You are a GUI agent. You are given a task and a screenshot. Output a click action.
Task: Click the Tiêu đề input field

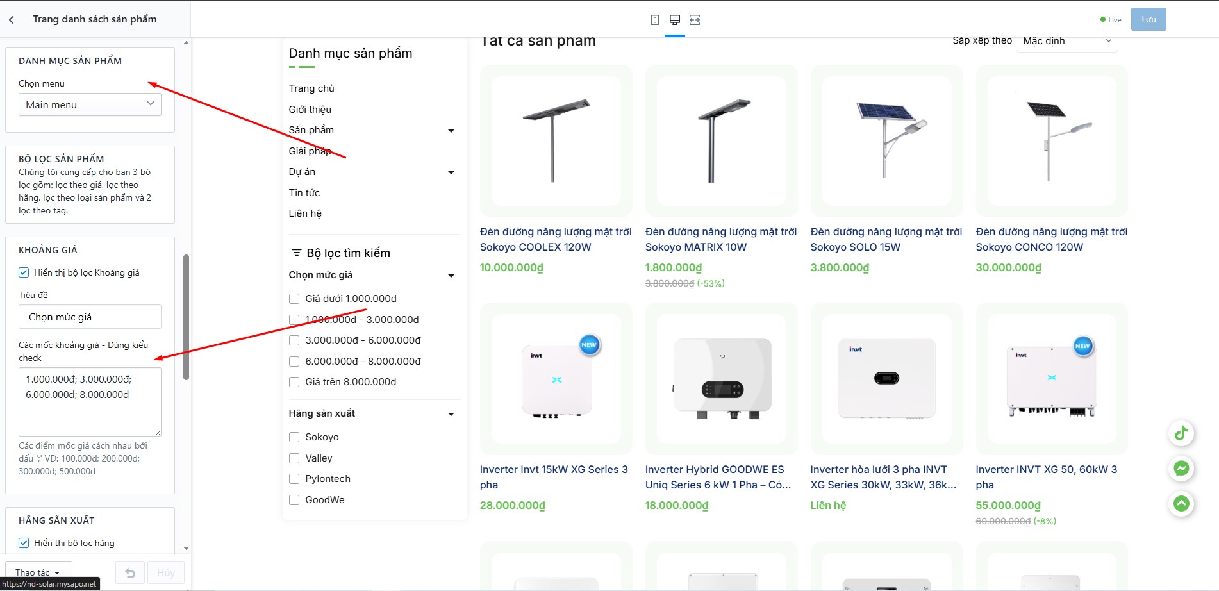90,317
